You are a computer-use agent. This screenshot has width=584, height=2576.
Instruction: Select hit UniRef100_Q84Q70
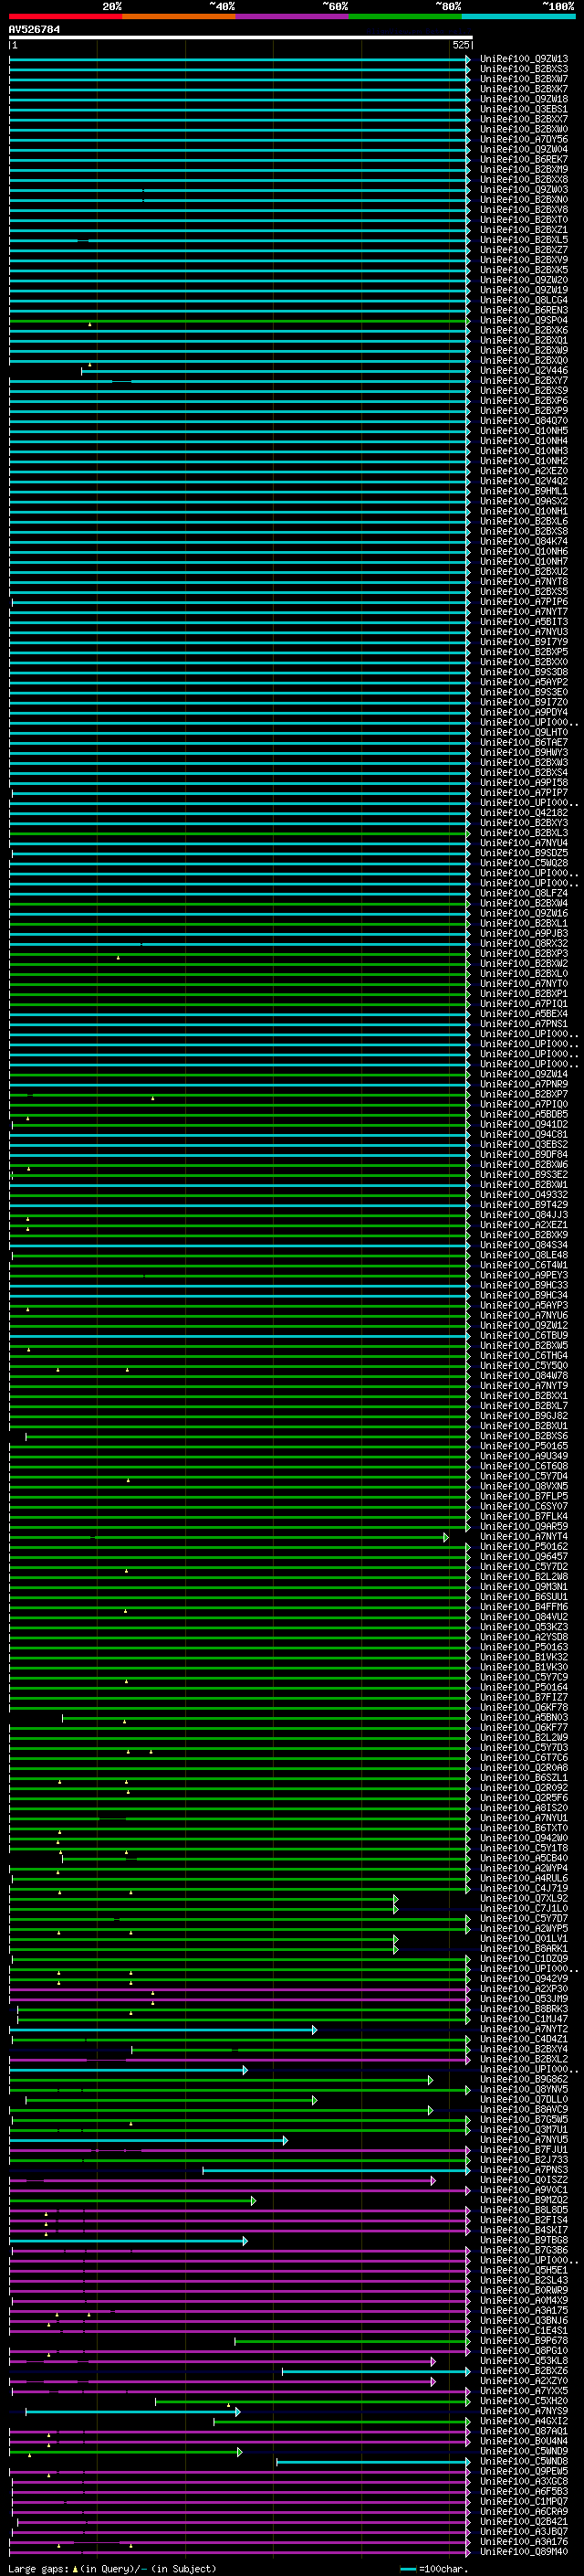(x=524, y=421)
